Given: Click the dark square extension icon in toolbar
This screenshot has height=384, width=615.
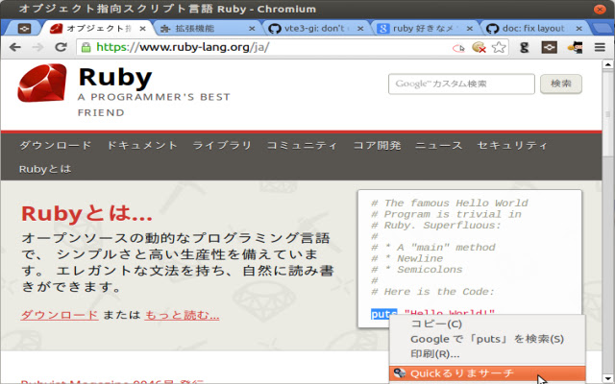Looking at the screenshot, I should tap(549, 47).
